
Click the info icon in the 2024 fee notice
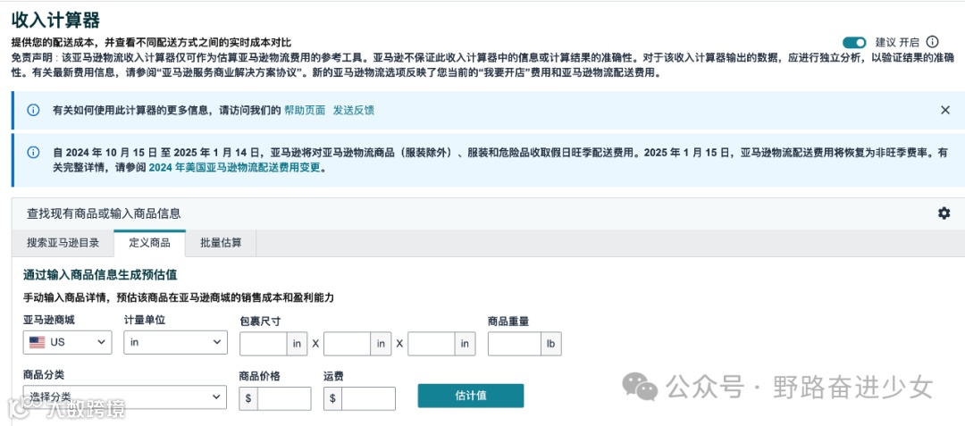[x=33, y=153]
